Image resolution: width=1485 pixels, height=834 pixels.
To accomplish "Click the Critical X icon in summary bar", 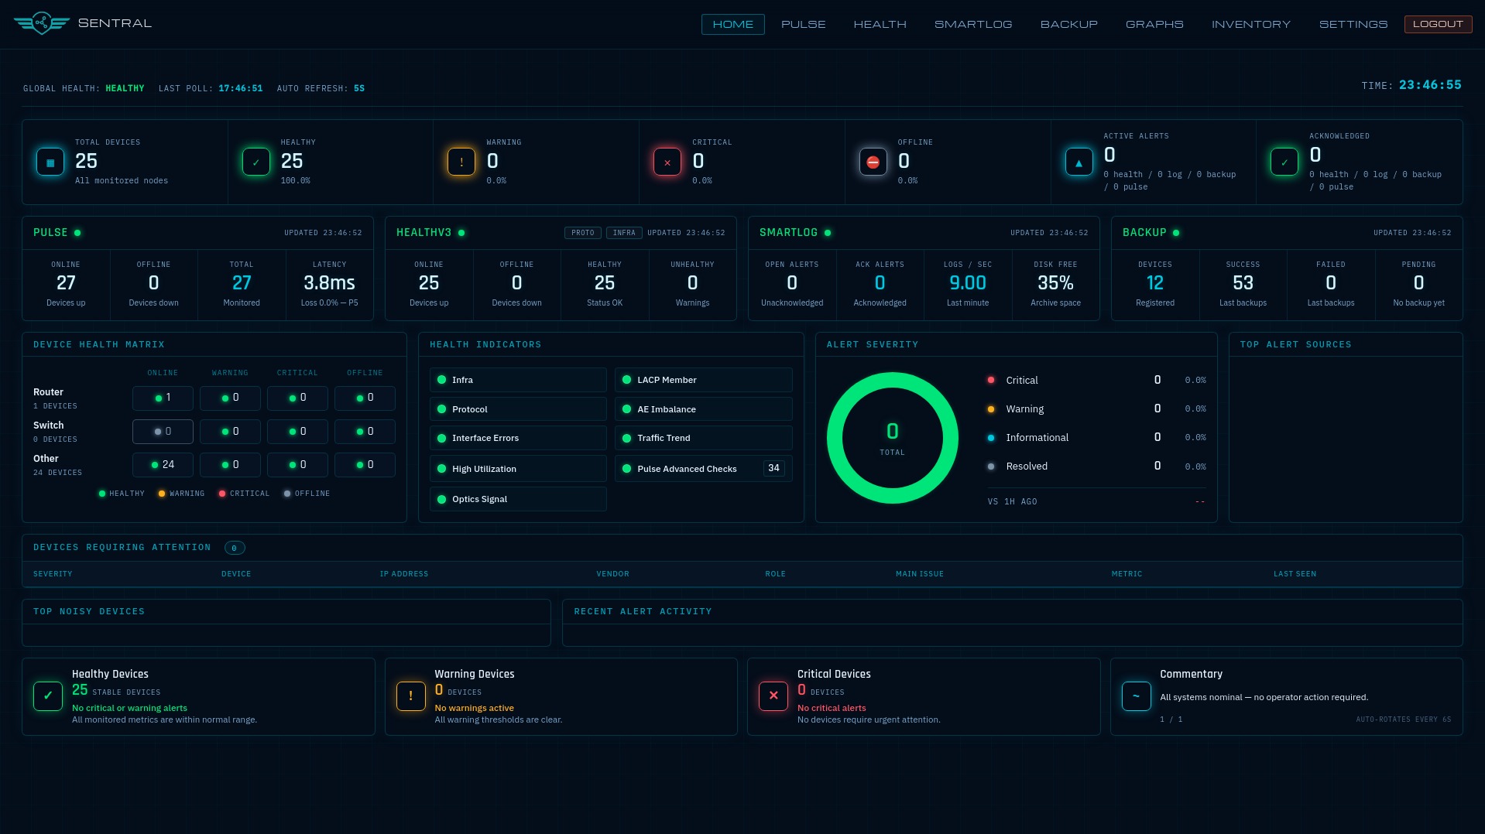I will pyautogui.click(x=667, y=162).
